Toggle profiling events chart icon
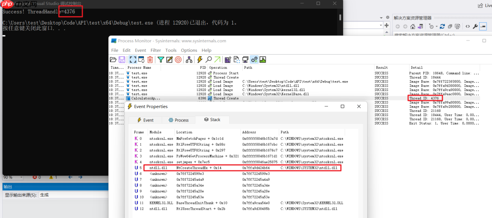The height and width of the screenshot is (218, 492). 263,59
